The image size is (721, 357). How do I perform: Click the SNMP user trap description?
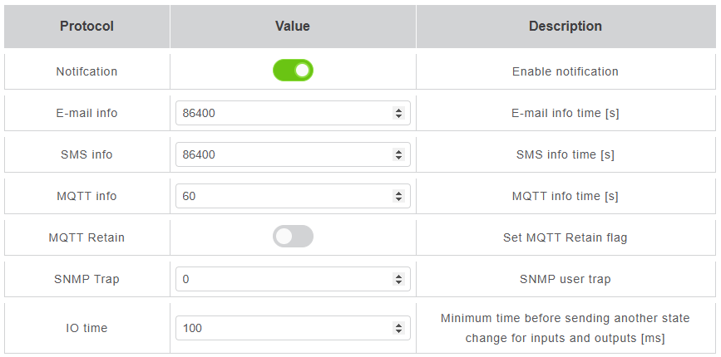tap(565, 279)
